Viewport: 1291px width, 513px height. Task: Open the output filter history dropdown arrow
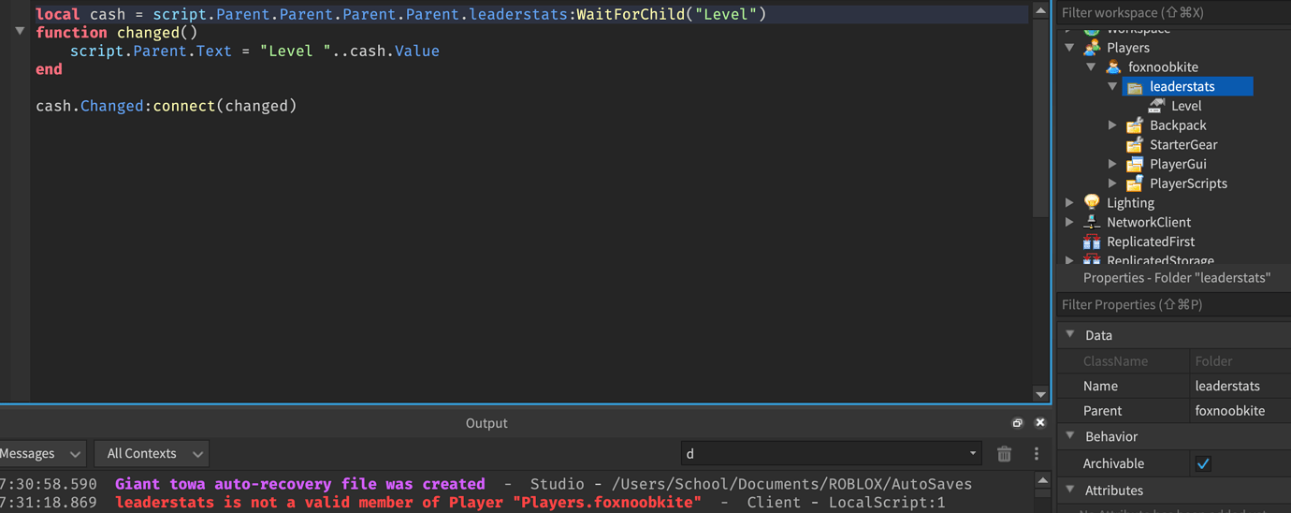973,454
